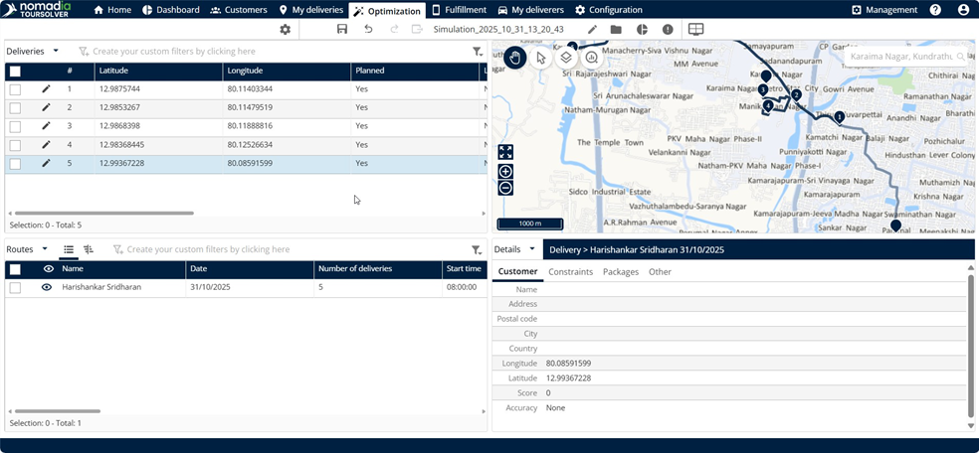This screenshot has height=453, width=979.
Task: Switch to the Constraints tab
Action: tap(570, 271)
